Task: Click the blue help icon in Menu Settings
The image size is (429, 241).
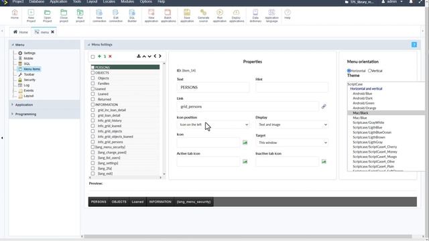Action: (414, 45)
